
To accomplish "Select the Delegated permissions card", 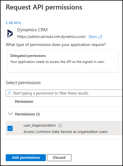I will coord(63,61).
